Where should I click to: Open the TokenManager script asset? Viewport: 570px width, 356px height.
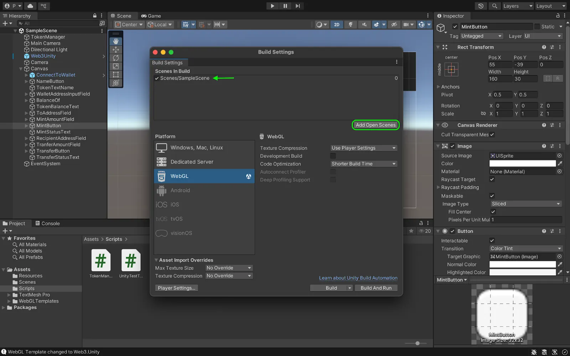101,261
